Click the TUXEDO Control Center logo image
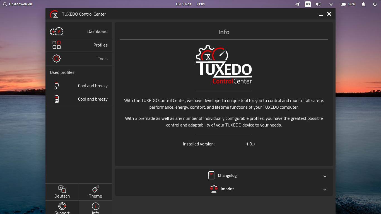The width and height of the screenshot is (381, 214). tap(224, 65)
